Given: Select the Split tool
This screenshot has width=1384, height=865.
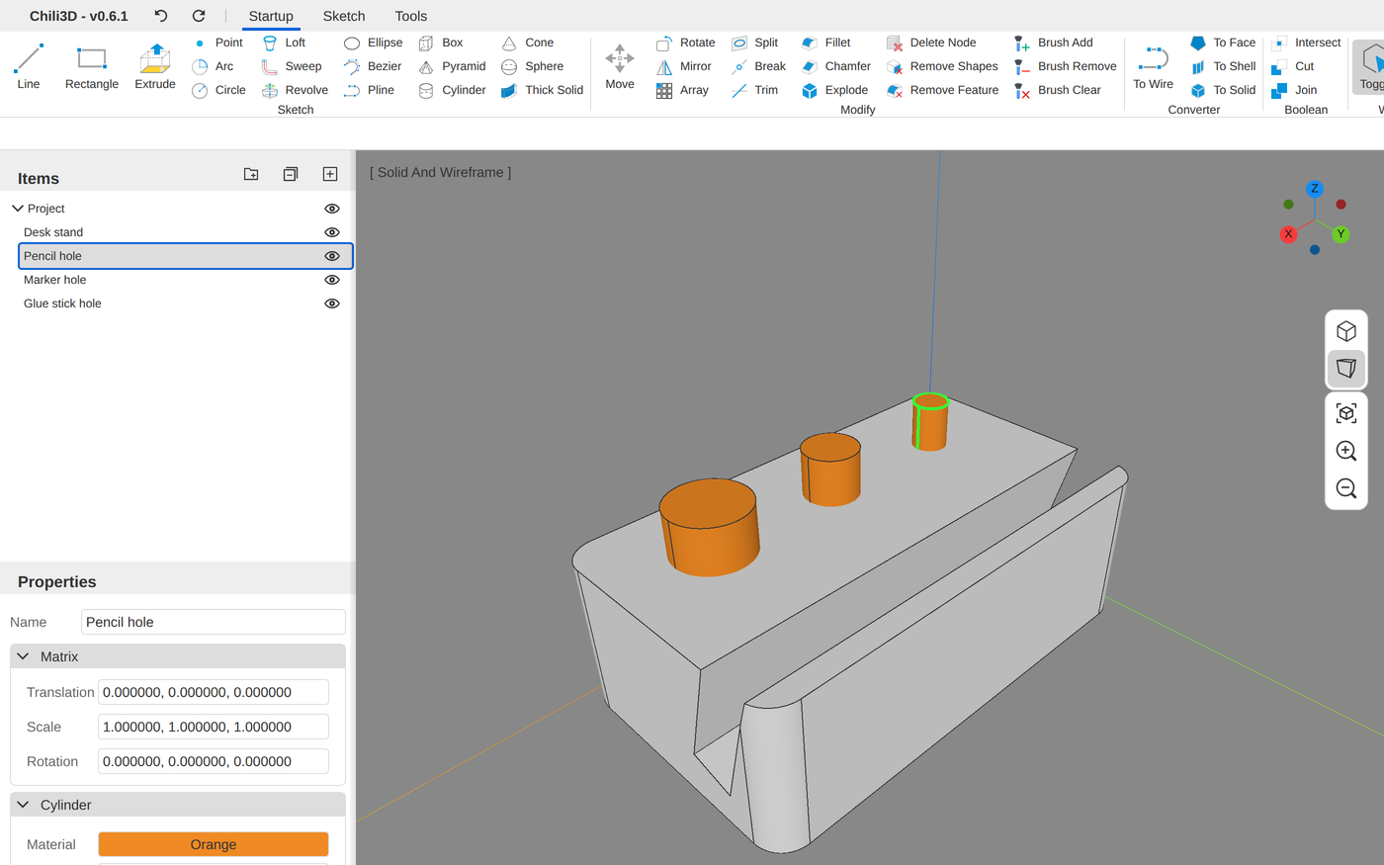Looking at the screenshot, I should coord(754,43).
